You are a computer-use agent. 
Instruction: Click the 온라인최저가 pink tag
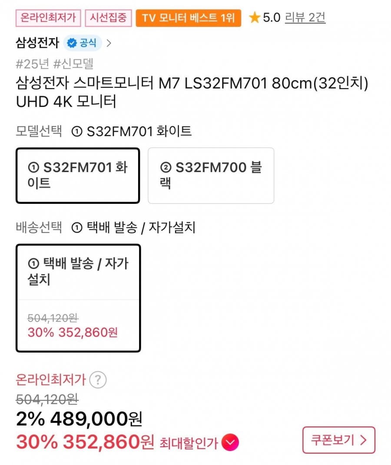tap(48, 18)
